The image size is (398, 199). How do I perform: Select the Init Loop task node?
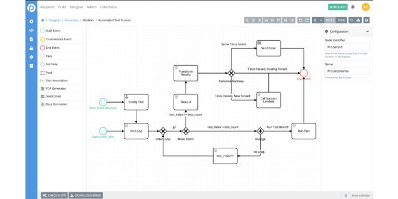[136, 131]
